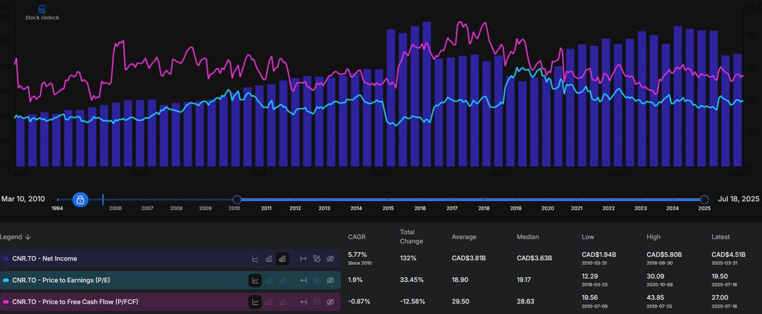Hide the CNR.TO Net Income series
The width and height of the screenshot is (762, 314).
click(x=330, y=259)
